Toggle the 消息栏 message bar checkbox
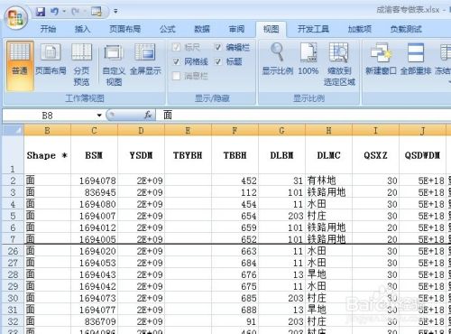This screenshot has height=334, width=451. (x=177, y=76)
